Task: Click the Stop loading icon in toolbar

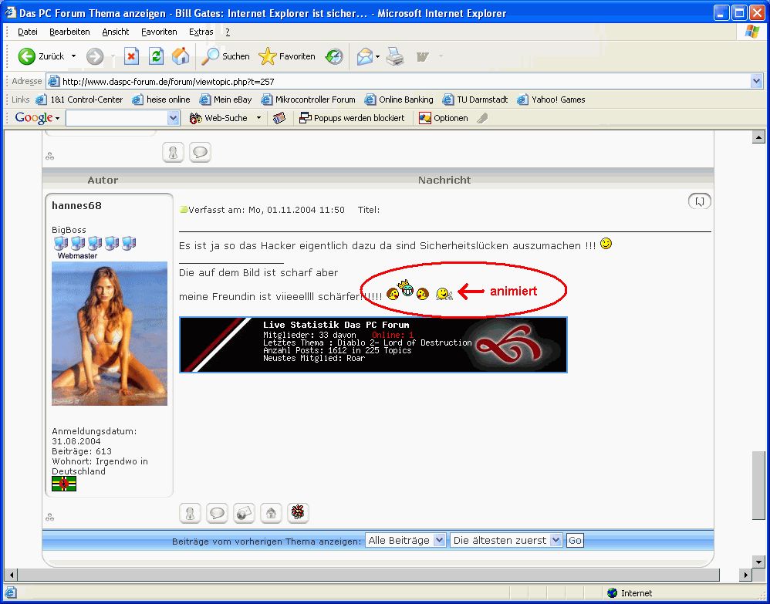Action: (131, 56)
